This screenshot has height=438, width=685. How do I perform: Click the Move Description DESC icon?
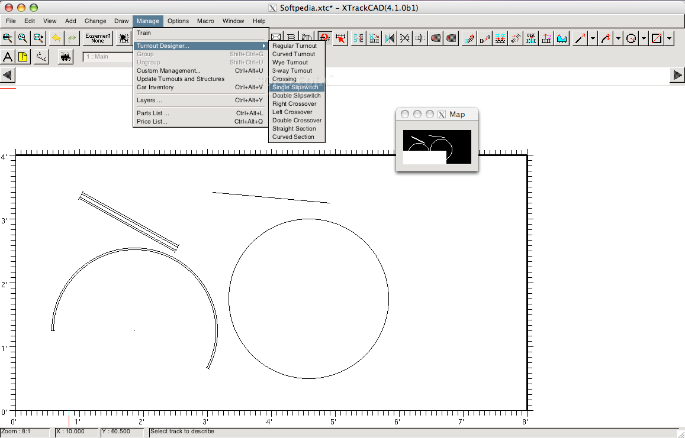pyautogui.click(x=531, y=38)
